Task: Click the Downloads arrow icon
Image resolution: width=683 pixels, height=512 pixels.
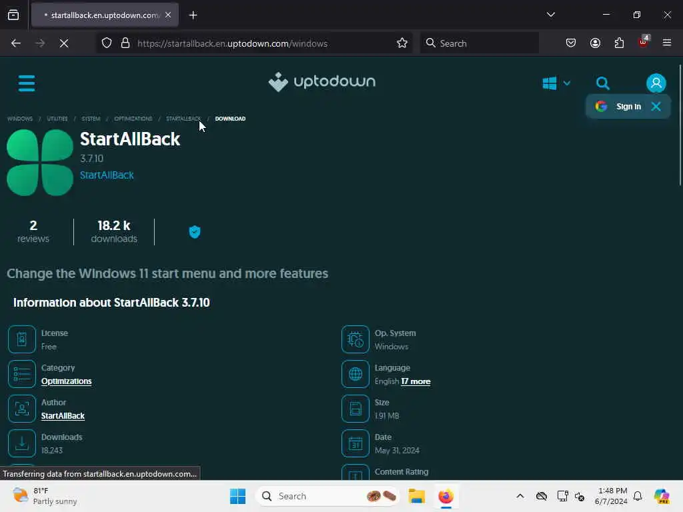Action: [22, 443]
